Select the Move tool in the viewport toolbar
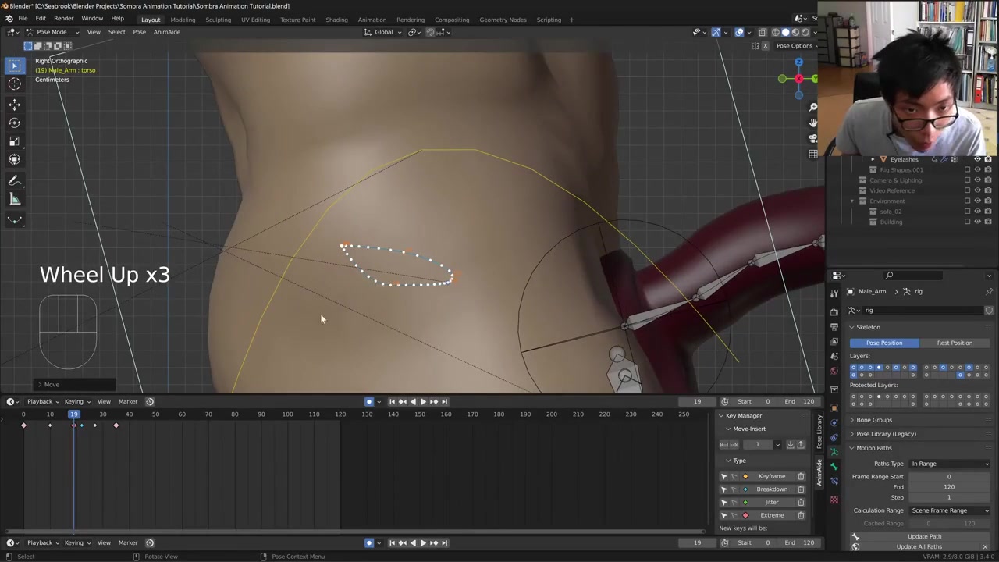Image resolution: width=999 pixels, height=562 pixels. coord(14,104)
